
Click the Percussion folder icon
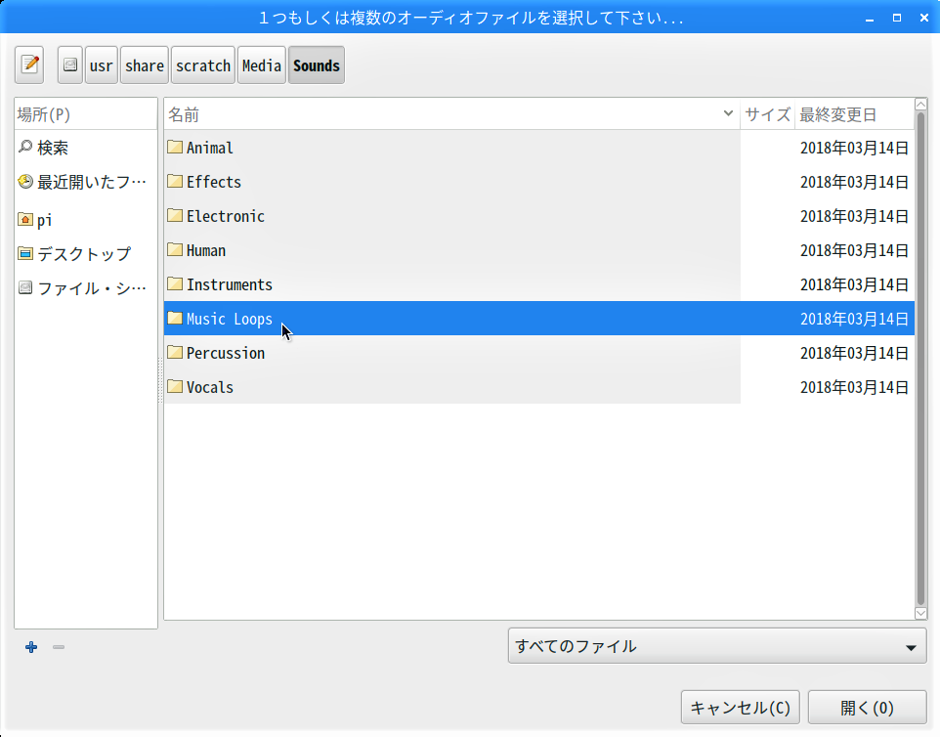pyautogui.click(x=175, y=352)
